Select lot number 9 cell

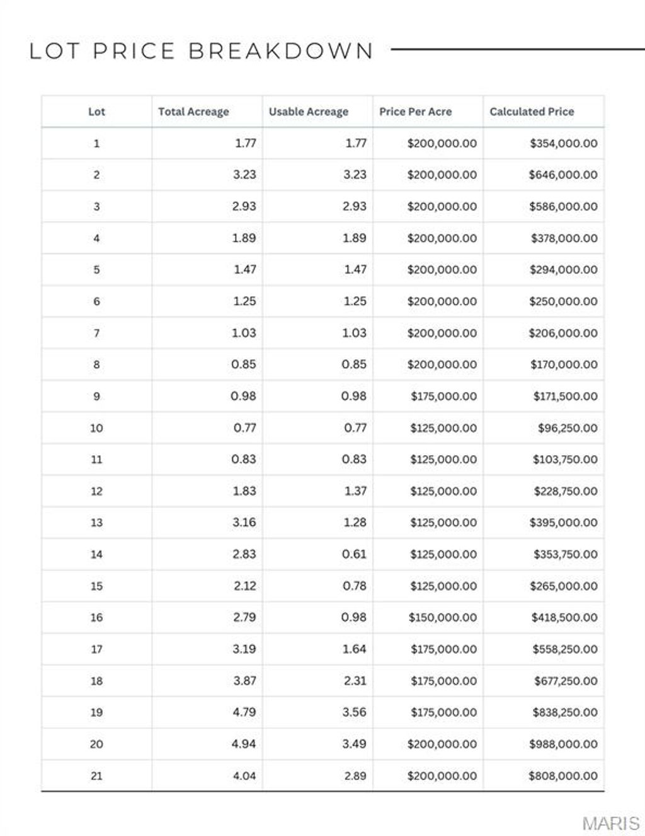pyautogui.click(x=96, y=396)
